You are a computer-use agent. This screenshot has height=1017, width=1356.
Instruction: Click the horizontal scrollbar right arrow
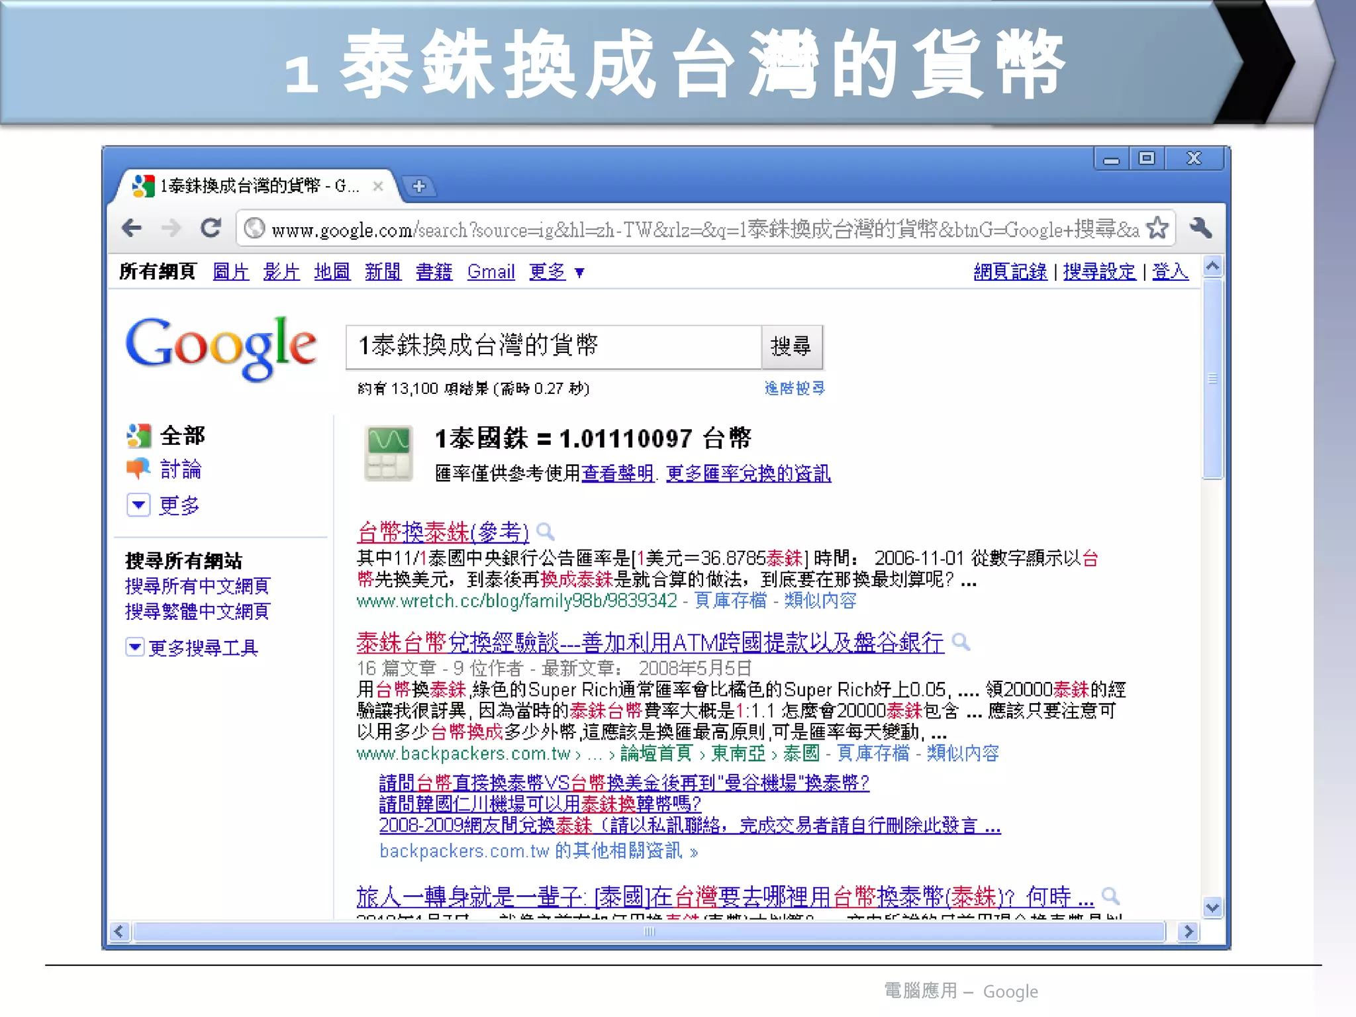click(1188, 932)
